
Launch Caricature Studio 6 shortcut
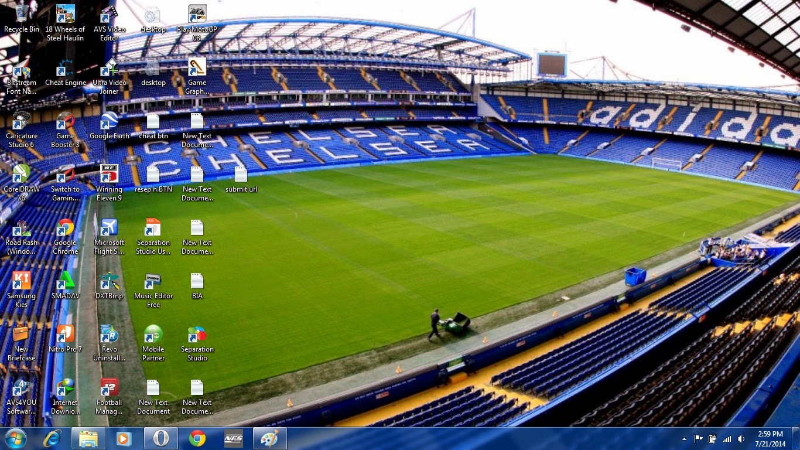22,129
